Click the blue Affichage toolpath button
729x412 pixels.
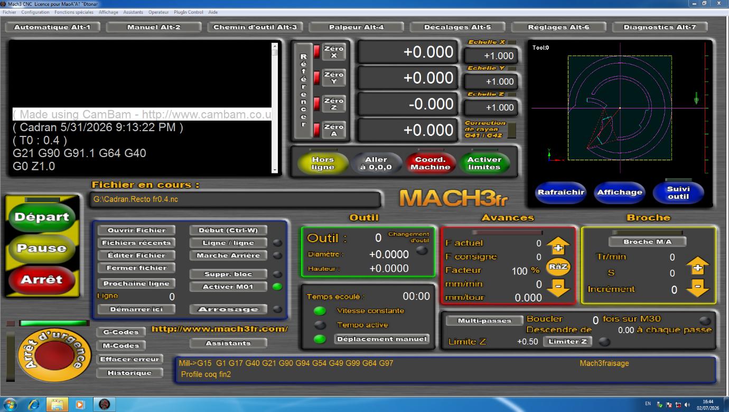[x=620, y=193]
